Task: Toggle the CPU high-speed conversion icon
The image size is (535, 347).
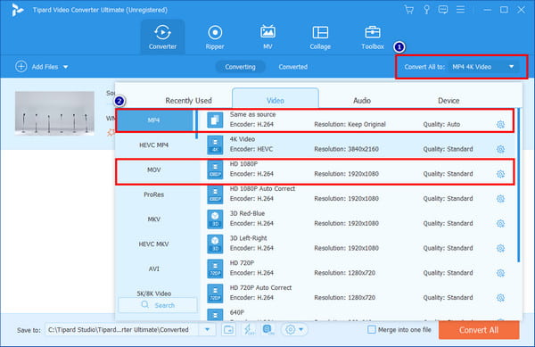Action: (x=267, y=329)
